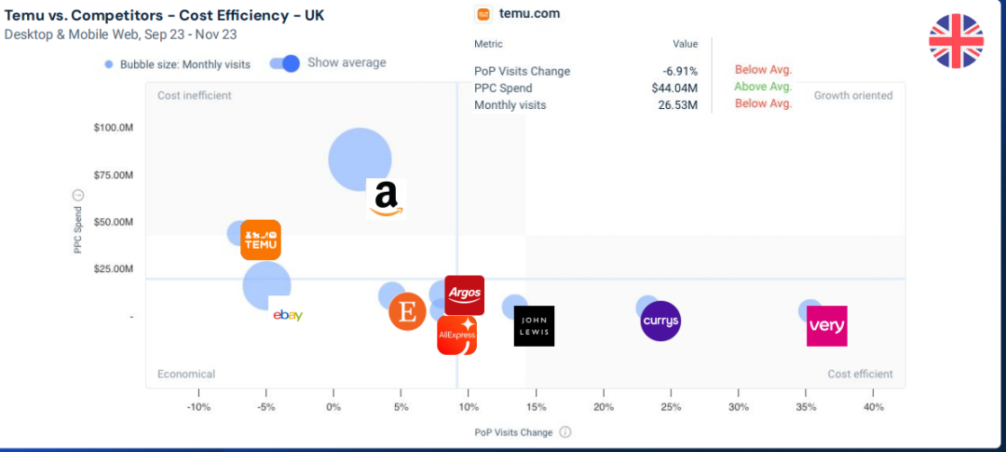Open the PoP Visits Change info icon
The width and height of the screenshot is (1006, 452).
click(x=565, y=432)
